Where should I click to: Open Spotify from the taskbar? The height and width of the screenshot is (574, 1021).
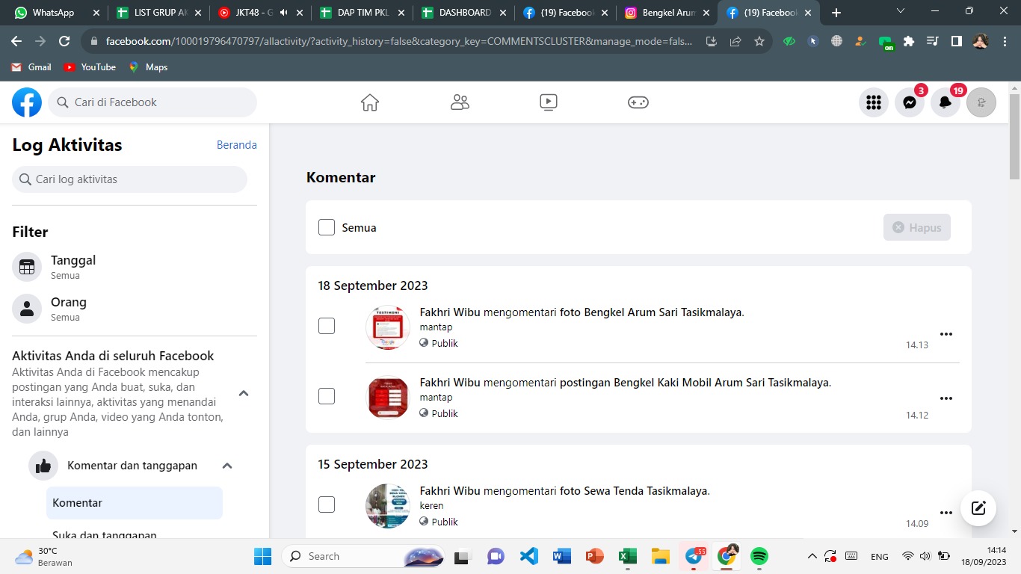[759, 556]
